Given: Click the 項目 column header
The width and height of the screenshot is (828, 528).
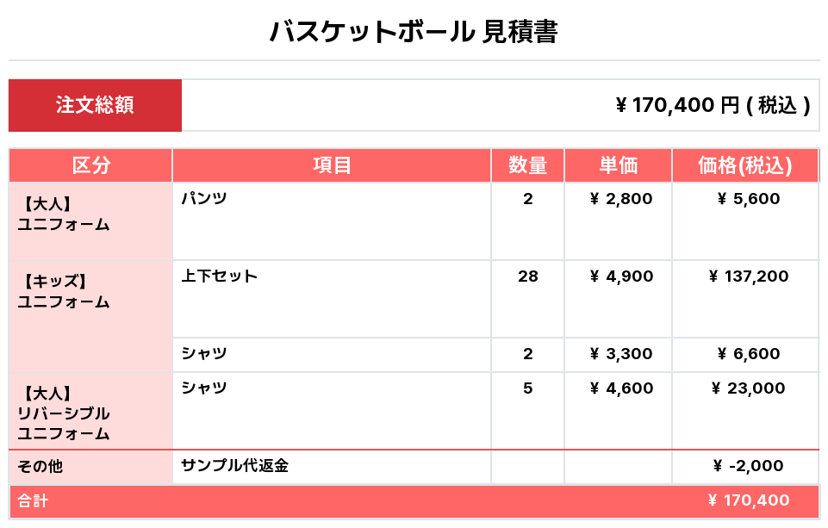Looking at the screenshot, I should 332,165.
